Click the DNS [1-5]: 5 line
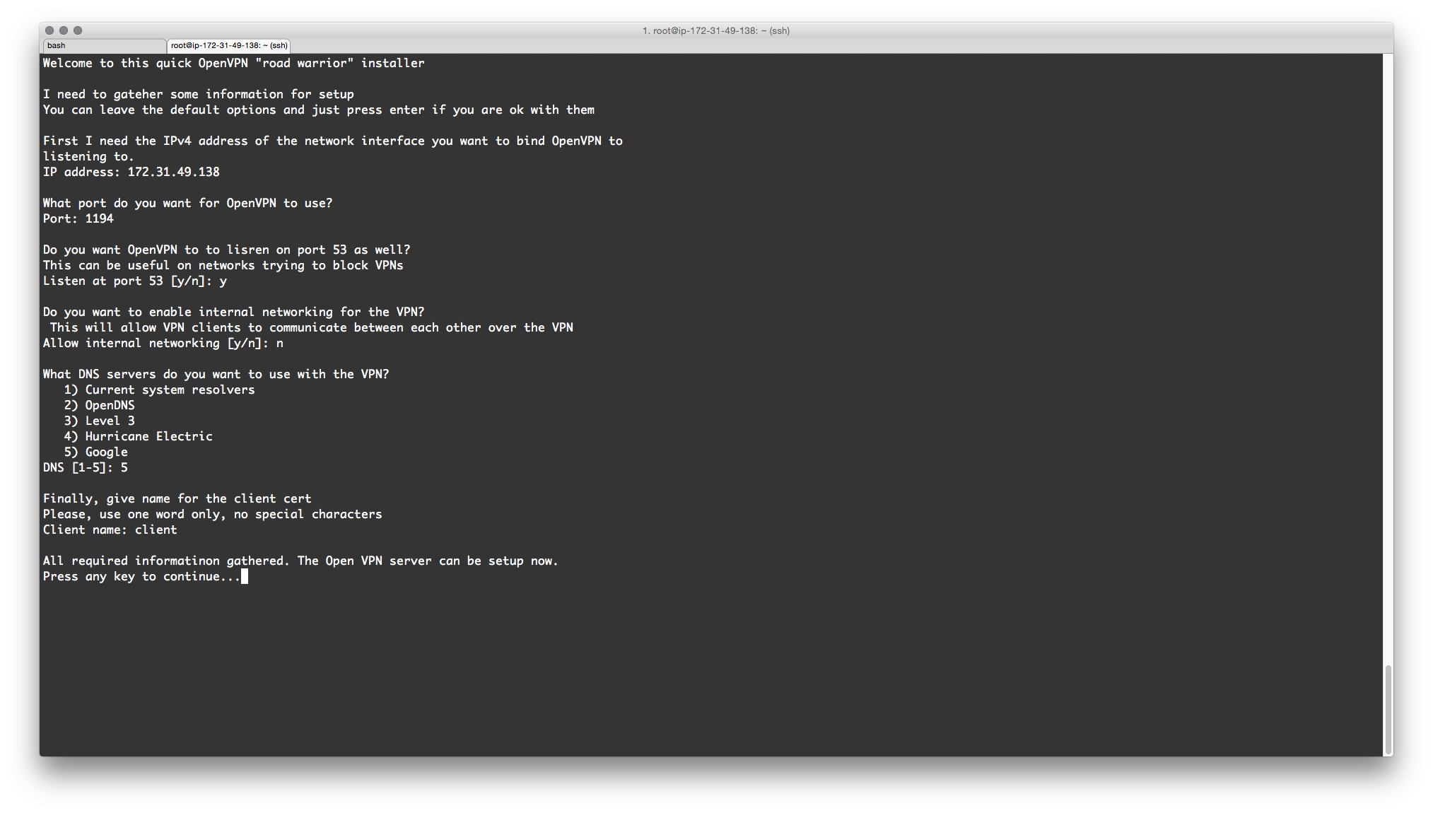1433x813 pixels. (x=86, y=467)
